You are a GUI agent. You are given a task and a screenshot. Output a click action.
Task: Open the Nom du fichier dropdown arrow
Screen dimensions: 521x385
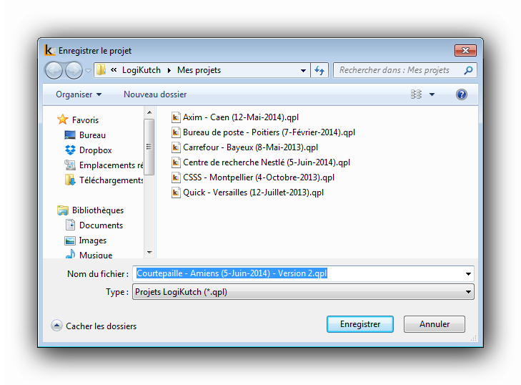click(x=468, y=274)
